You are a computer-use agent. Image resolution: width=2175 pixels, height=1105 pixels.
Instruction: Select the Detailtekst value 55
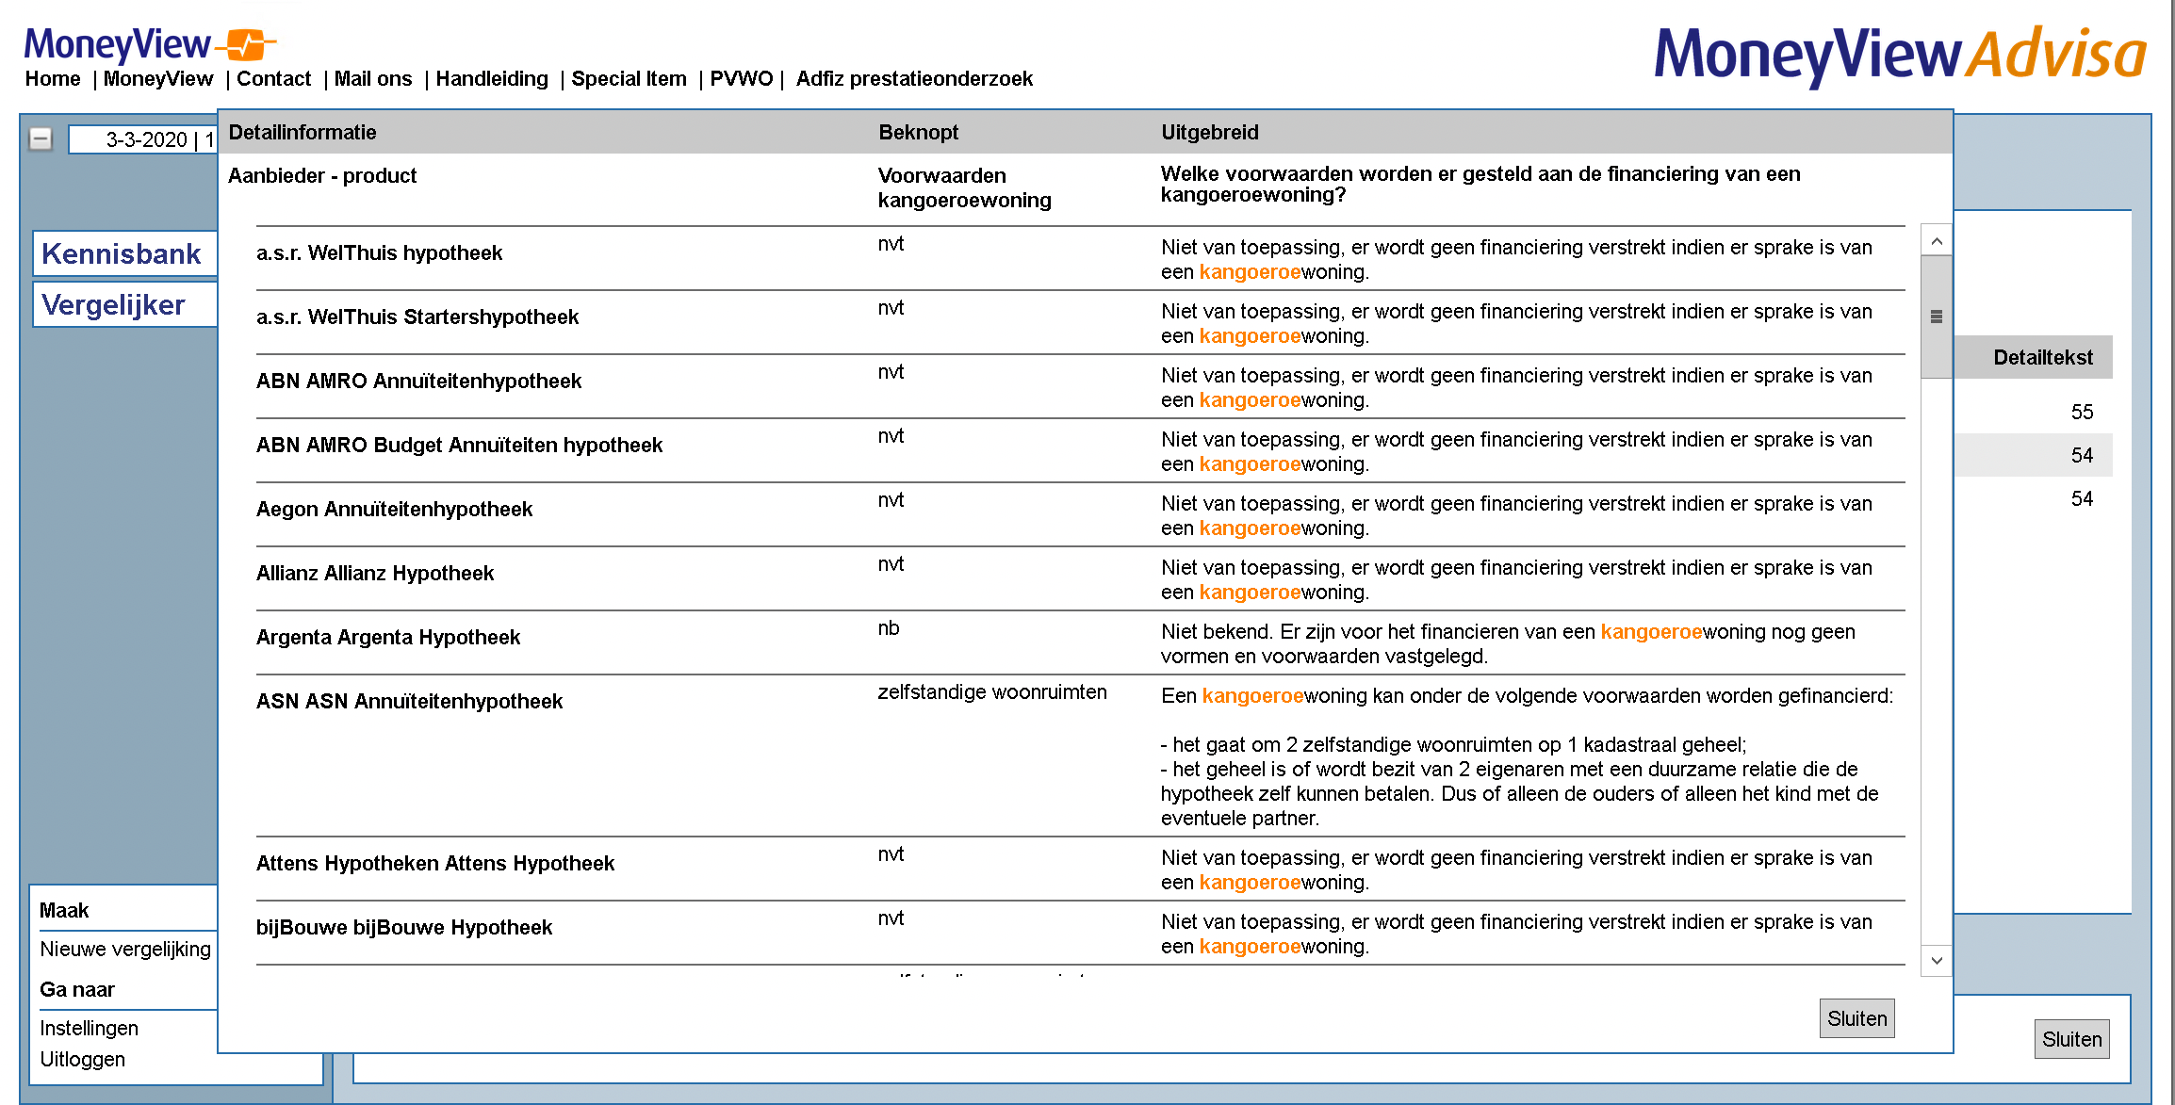pyautogui.click(x=2082, y=412)
